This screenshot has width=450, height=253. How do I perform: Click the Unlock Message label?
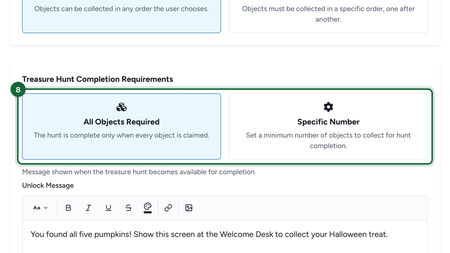(48, 186)
